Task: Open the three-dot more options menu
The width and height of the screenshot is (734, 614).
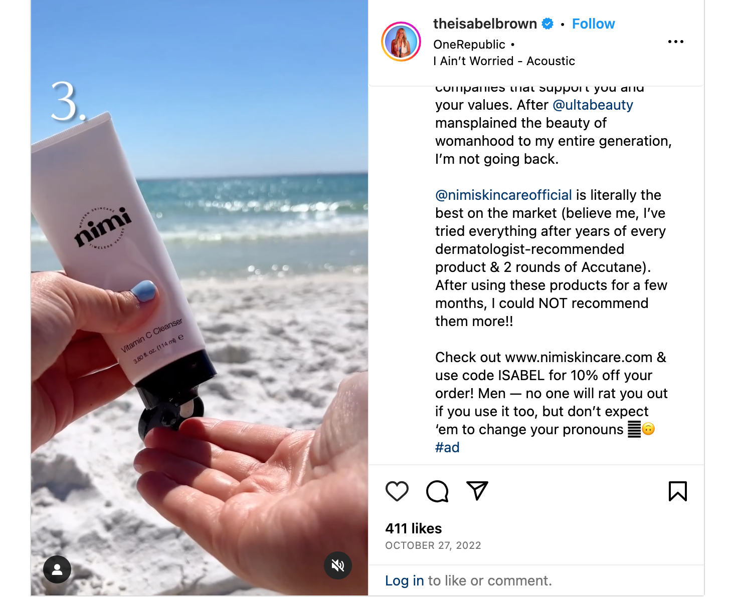Action: click(x=676, y=42)
